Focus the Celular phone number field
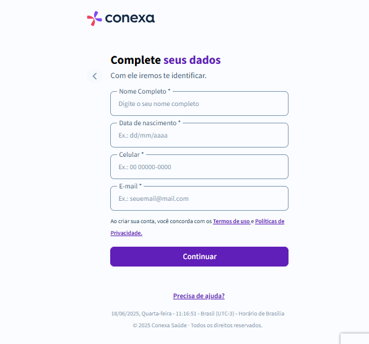The image size is (369, 344). (199, 167)
